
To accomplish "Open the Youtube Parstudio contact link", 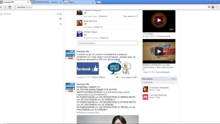I will pos(158,95).
